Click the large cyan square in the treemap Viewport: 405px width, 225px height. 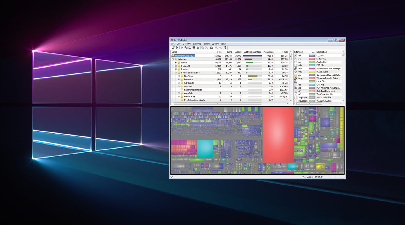(x=205, y=149)
